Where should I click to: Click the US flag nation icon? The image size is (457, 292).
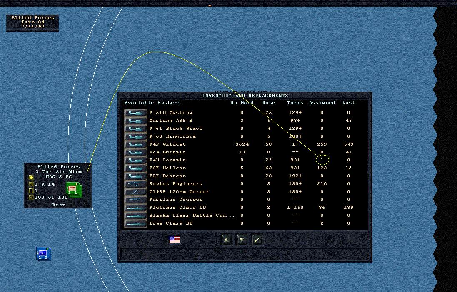tap(175, 240)
